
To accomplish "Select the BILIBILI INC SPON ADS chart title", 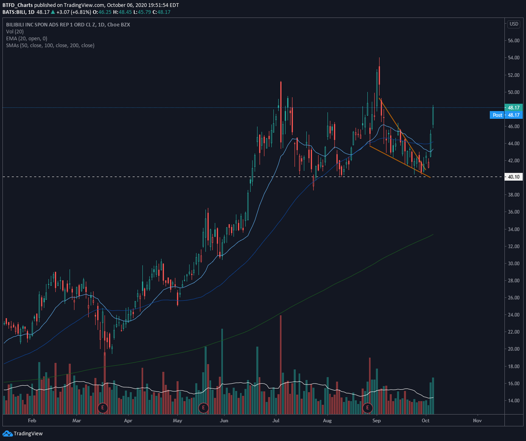I will [x=68, y=25].
